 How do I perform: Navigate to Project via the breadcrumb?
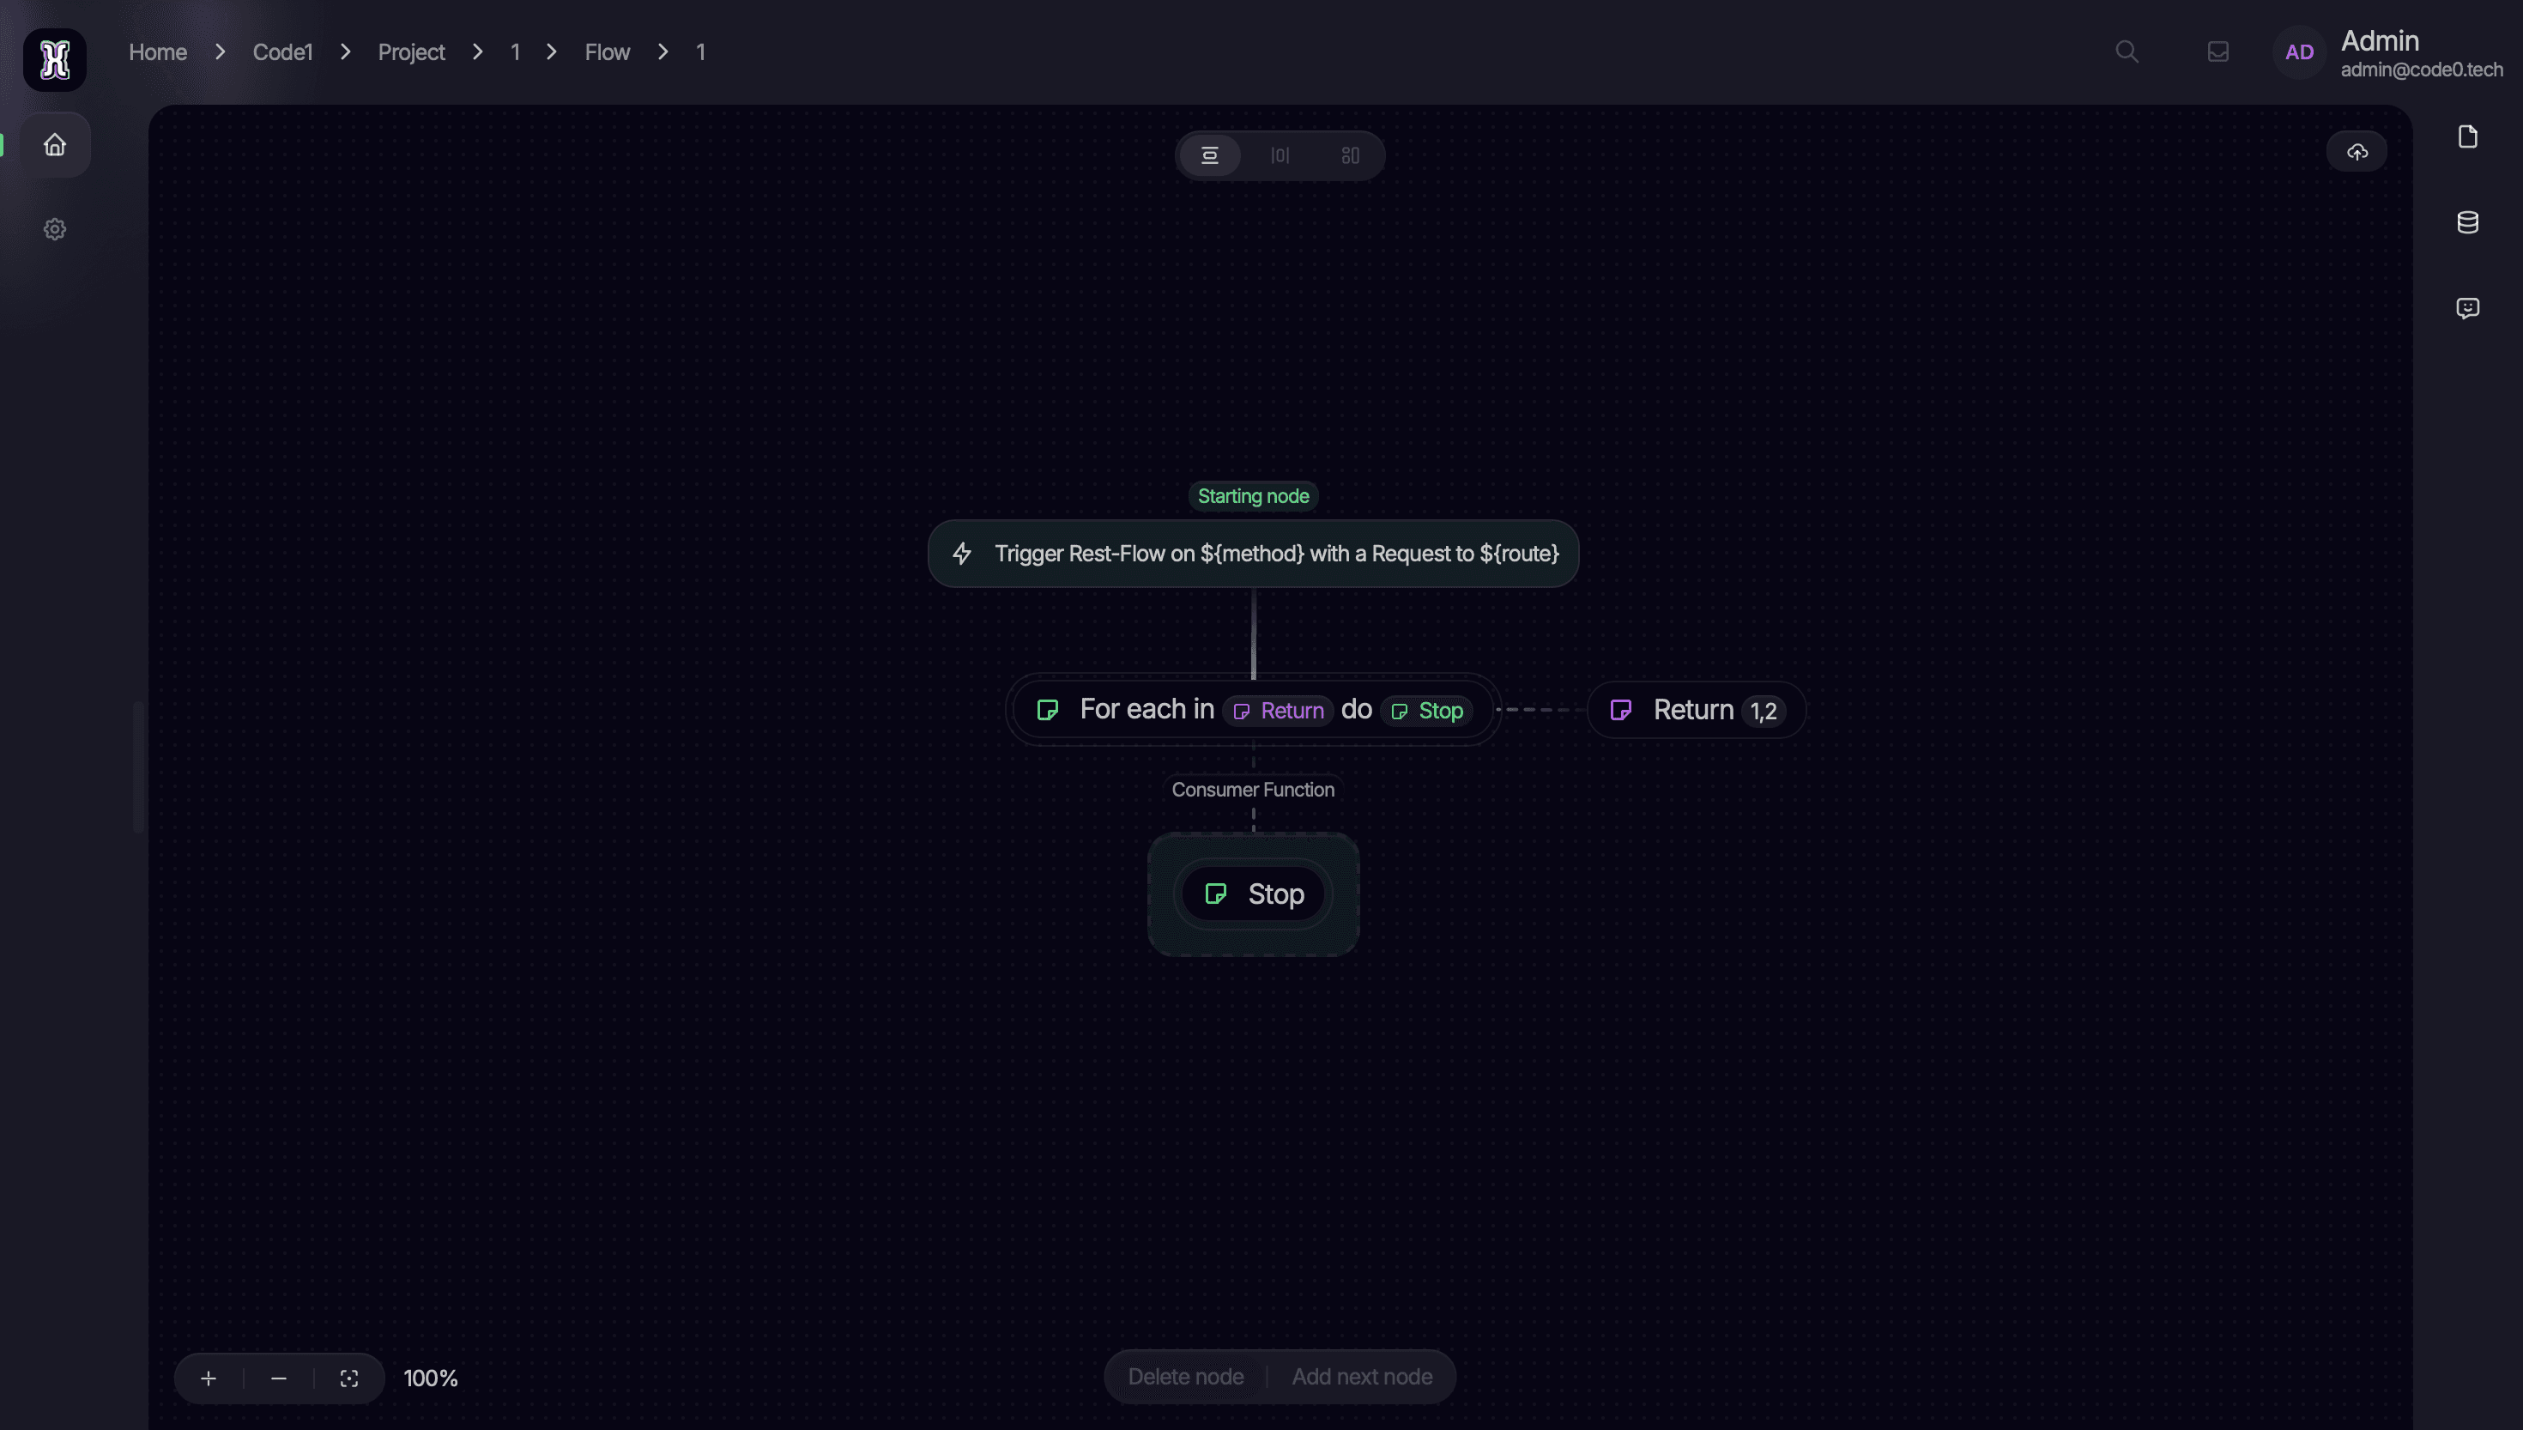click(x=410, y=52)
